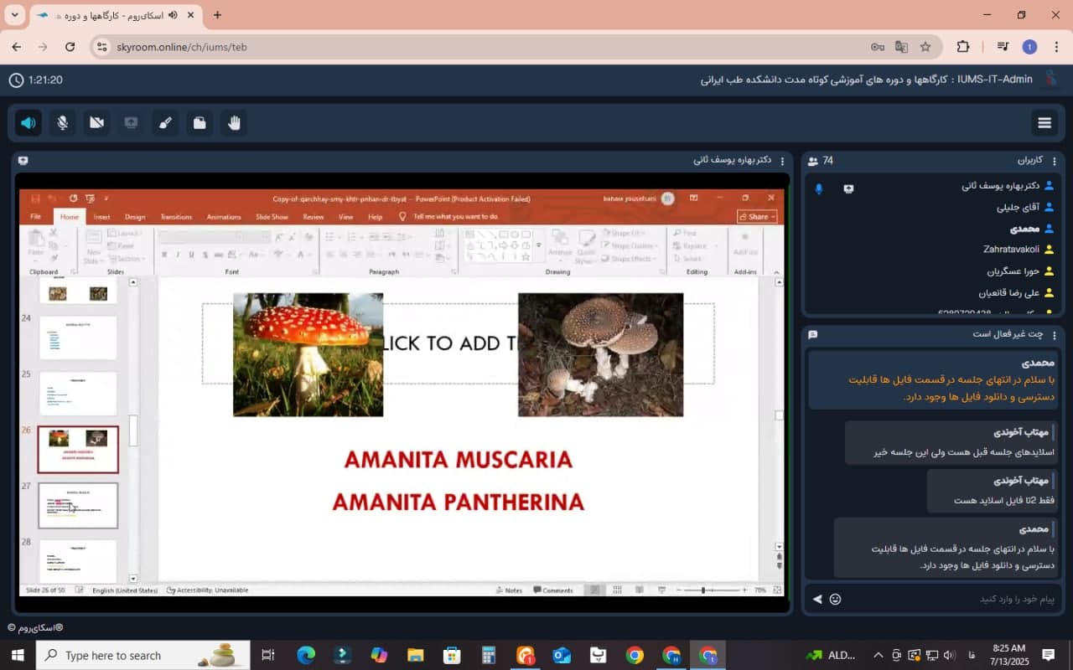Open Chrome extensions puzzle icon
The height and width of the screenshot is (670, 1073).
(x=962, y=47)
